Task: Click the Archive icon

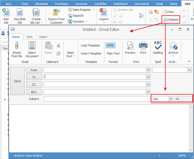Action: [x=173, y=45]
